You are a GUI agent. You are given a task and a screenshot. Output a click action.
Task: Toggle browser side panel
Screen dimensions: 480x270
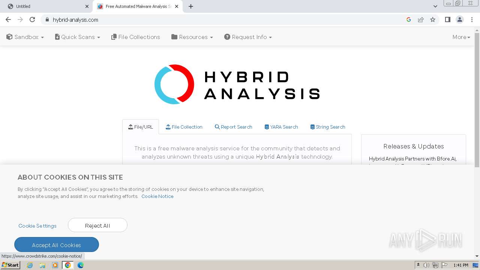447,19
